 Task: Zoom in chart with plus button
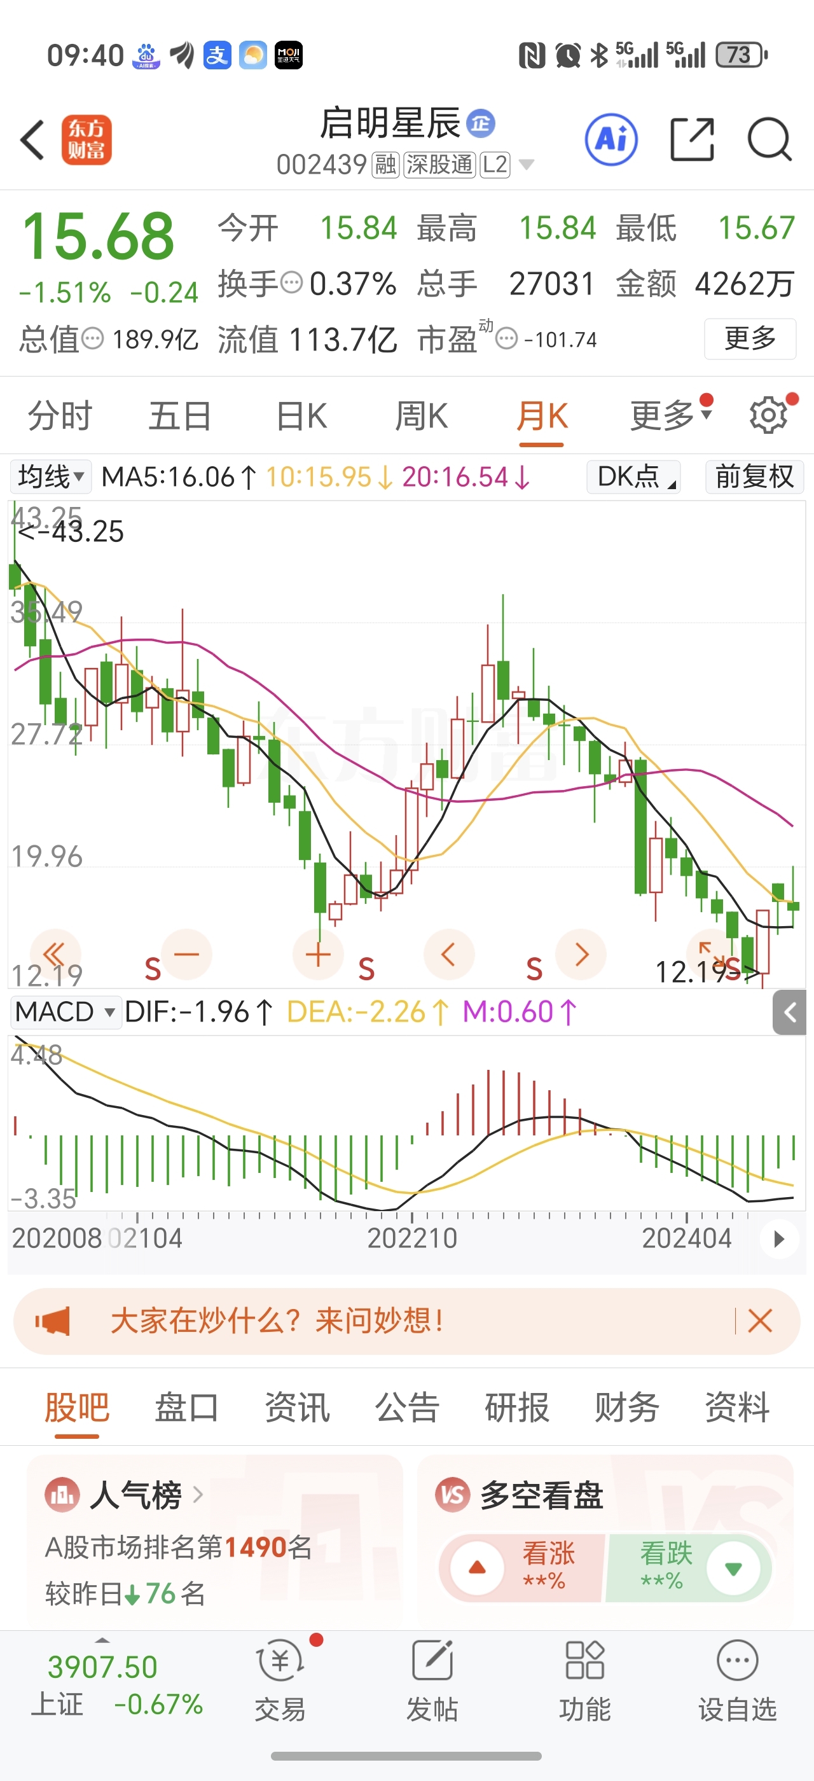(318, 955)
